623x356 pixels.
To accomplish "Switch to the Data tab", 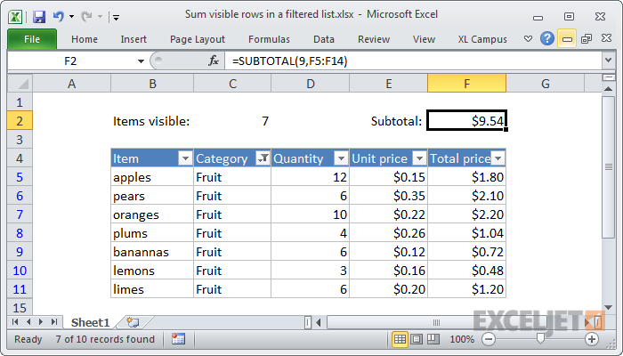I will pos(324,39).
